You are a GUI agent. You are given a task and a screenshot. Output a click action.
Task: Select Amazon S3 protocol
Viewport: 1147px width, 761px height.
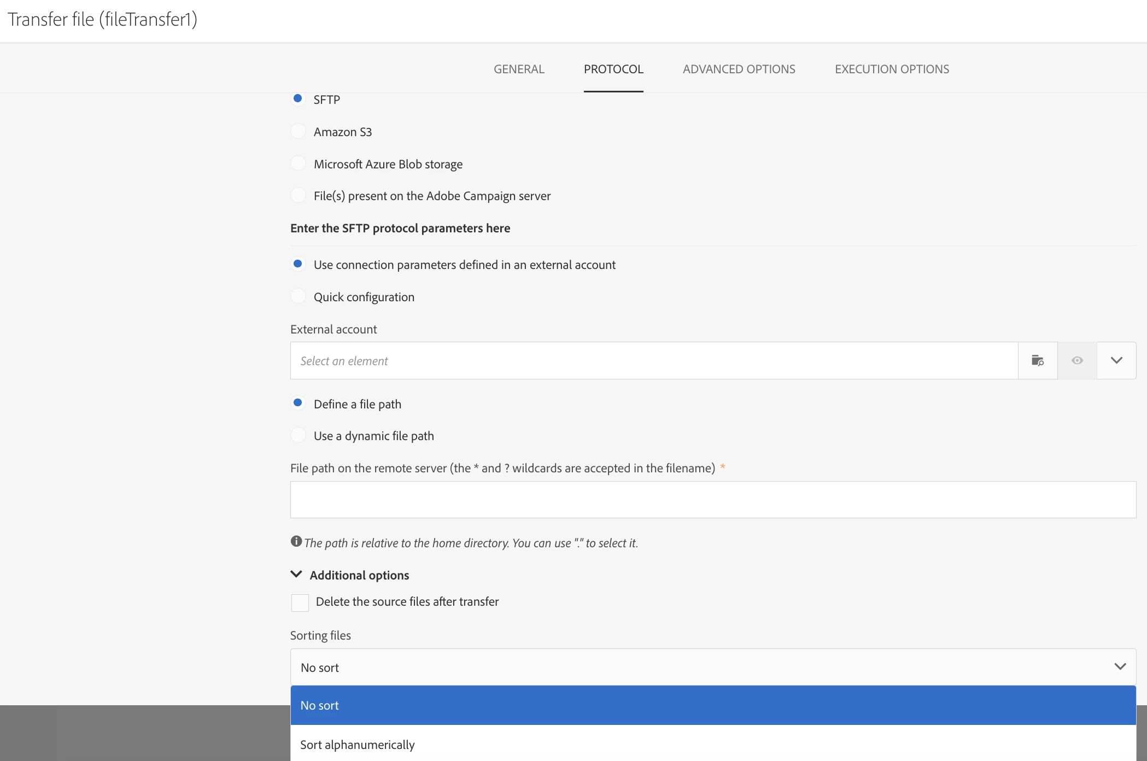pyautogui.click(x=298, y=131)
